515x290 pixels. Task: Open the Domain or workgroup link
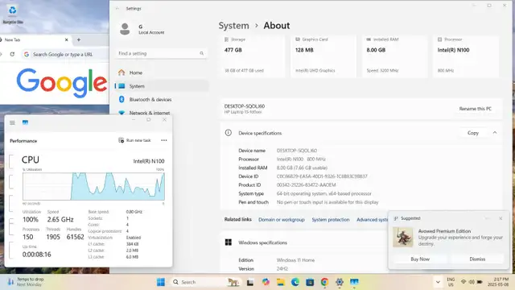pyautogui.click(x=282, y=219)
